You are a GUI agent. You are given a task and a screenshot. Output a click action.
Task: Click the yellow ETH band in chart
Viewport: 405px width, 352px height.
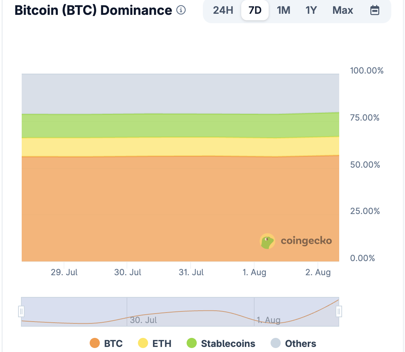pyautogui.click(x=180, y=147)
